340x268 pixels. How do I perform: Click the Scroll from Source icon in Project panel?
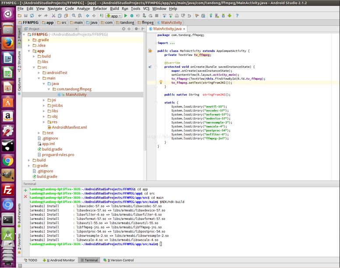(124, 28)
